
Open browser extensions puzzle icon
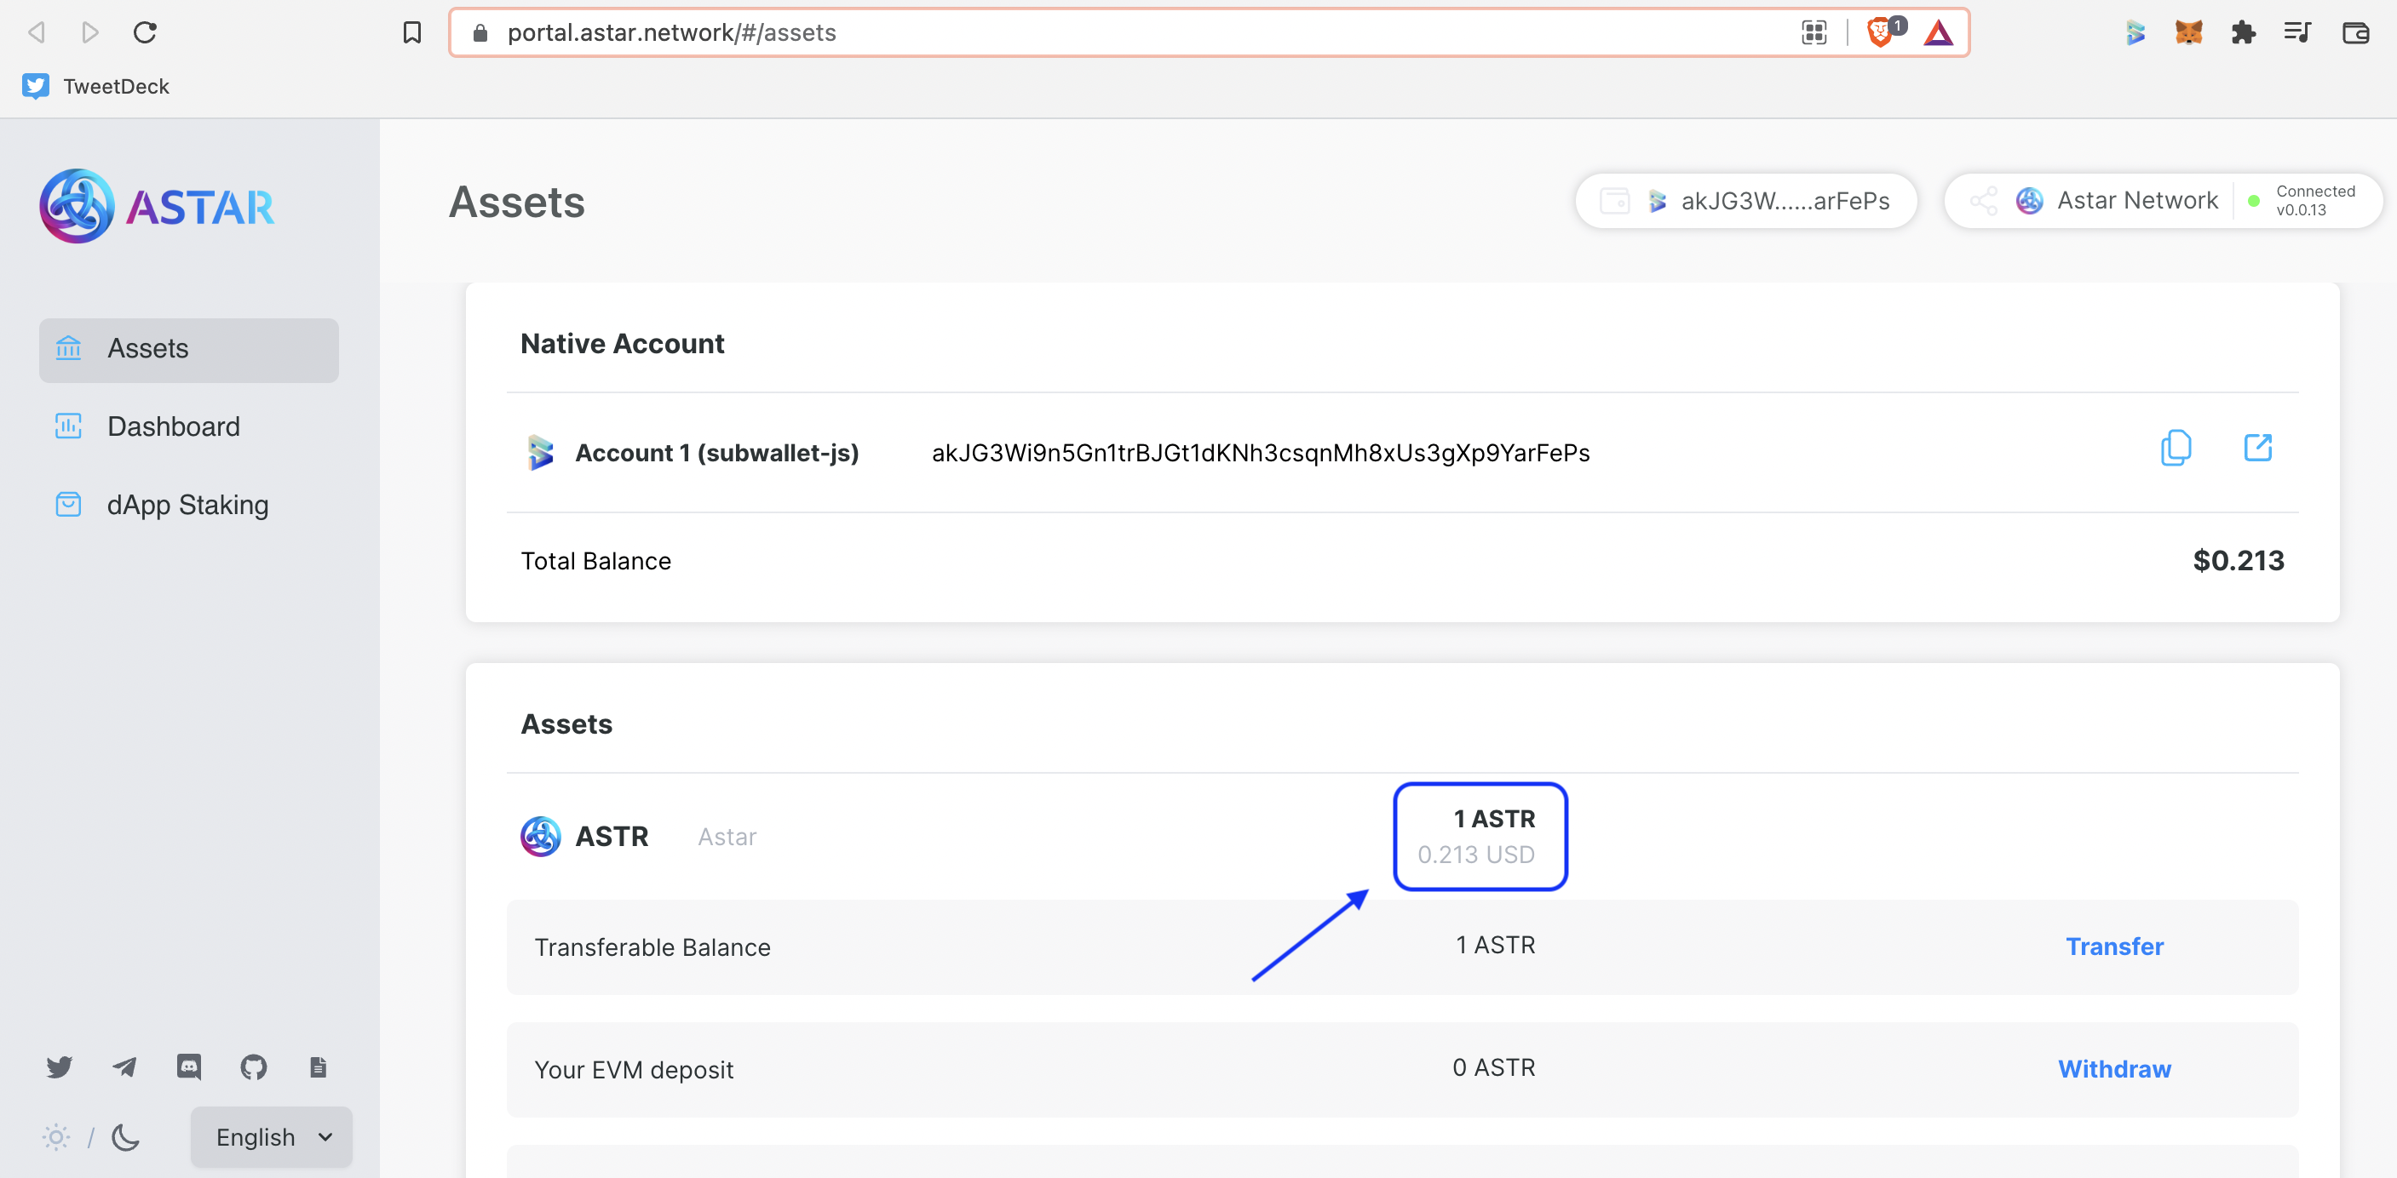[x=2244, y=32]
